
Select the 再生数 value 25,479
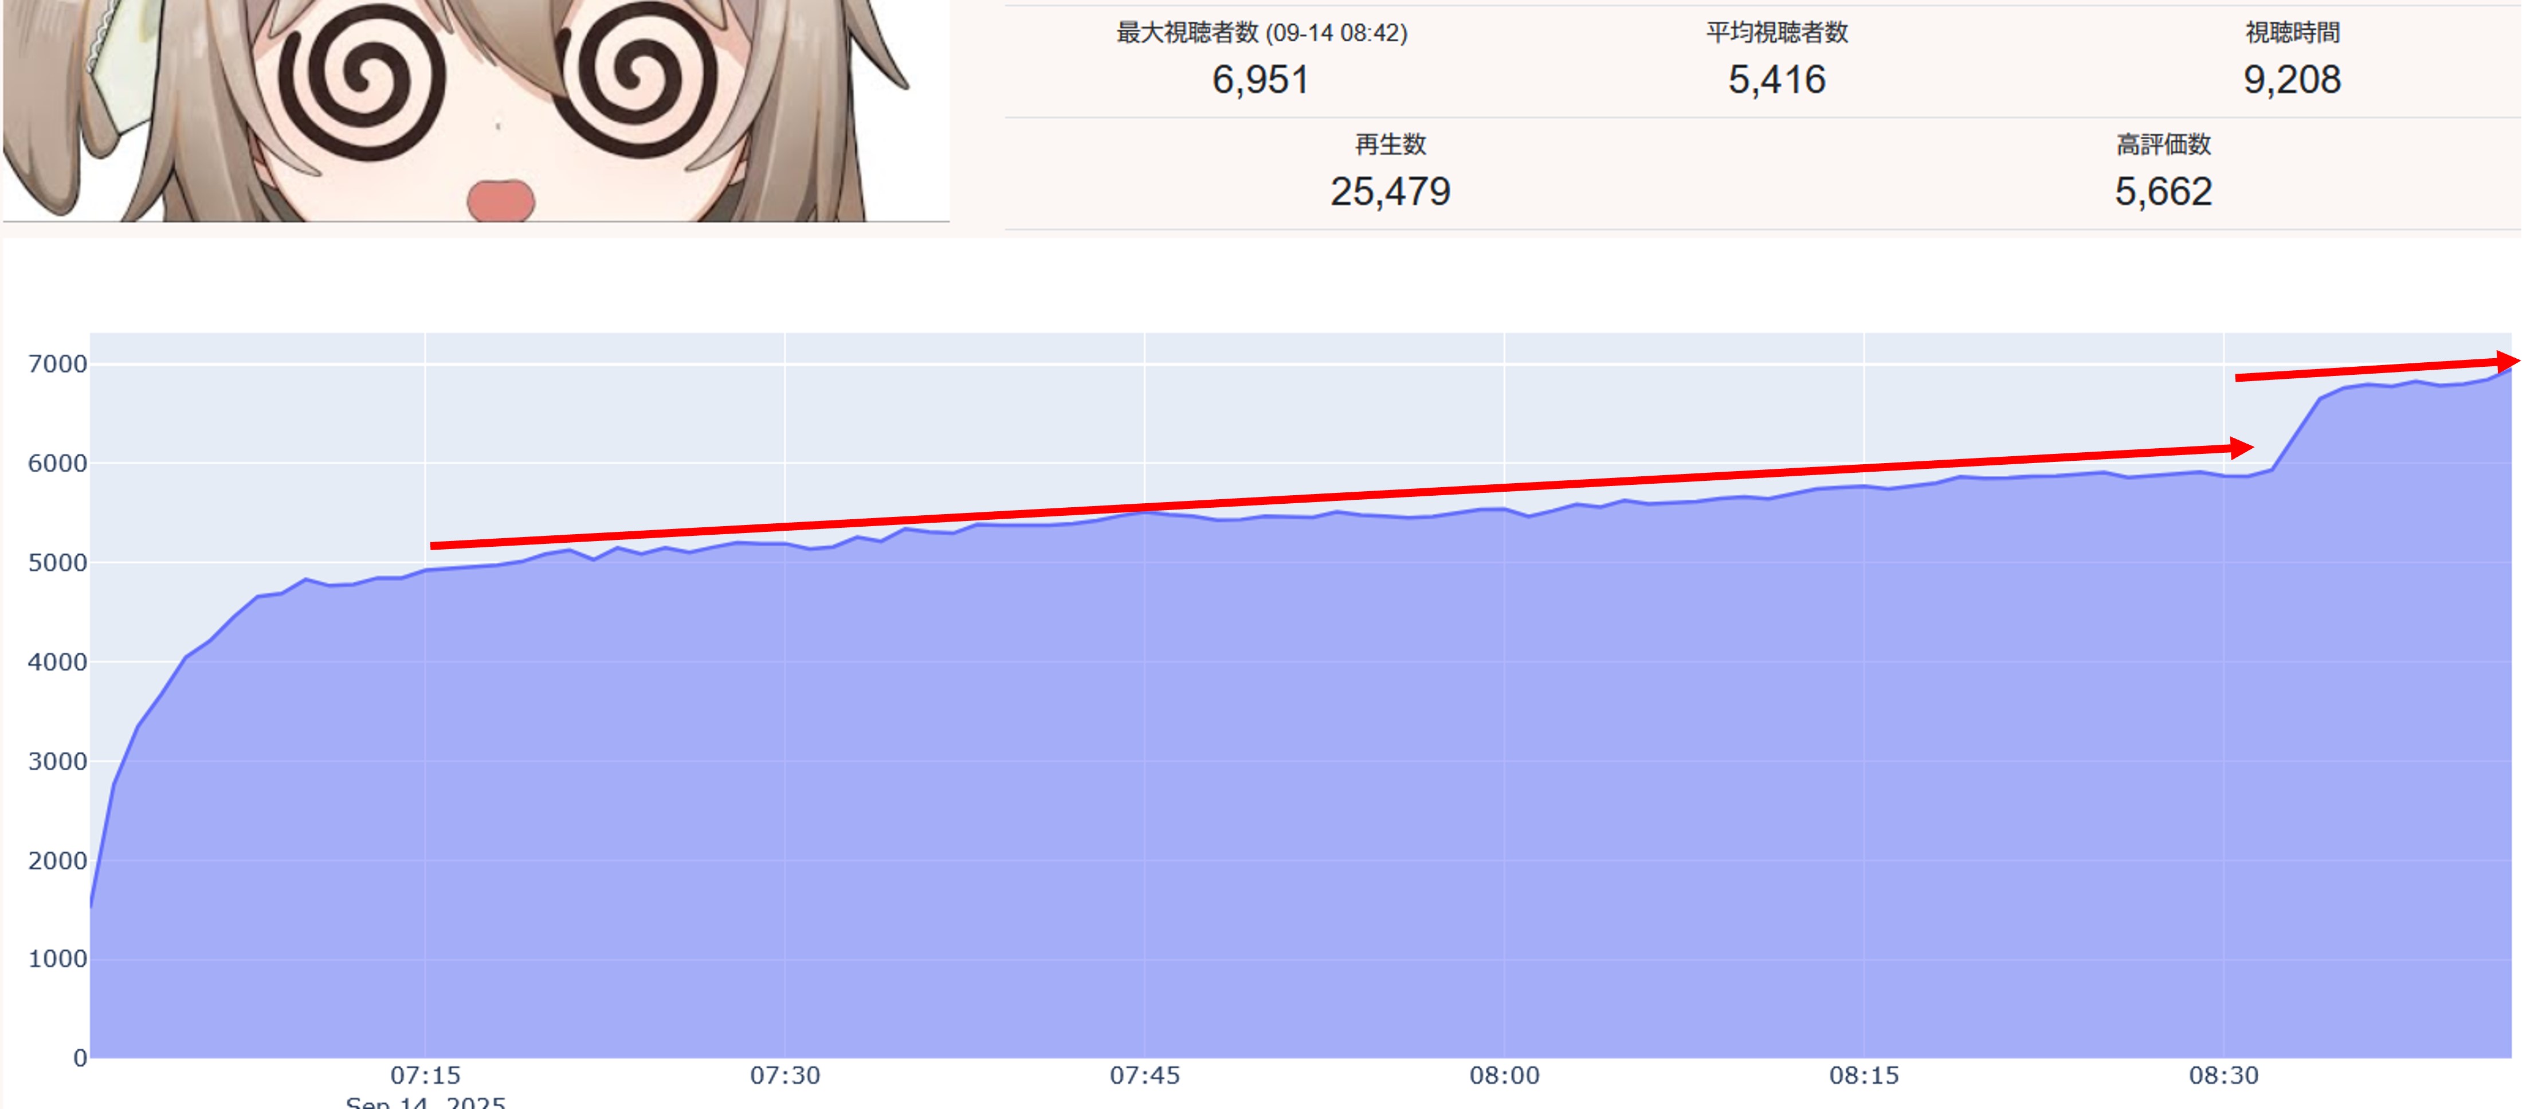pyautogui.click(x=1390, y=192)
